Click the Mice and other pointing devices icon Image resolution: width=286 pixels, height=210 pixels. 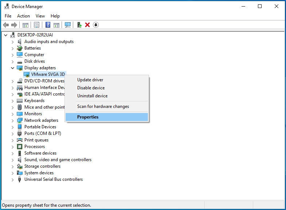(x=20, y=107)
